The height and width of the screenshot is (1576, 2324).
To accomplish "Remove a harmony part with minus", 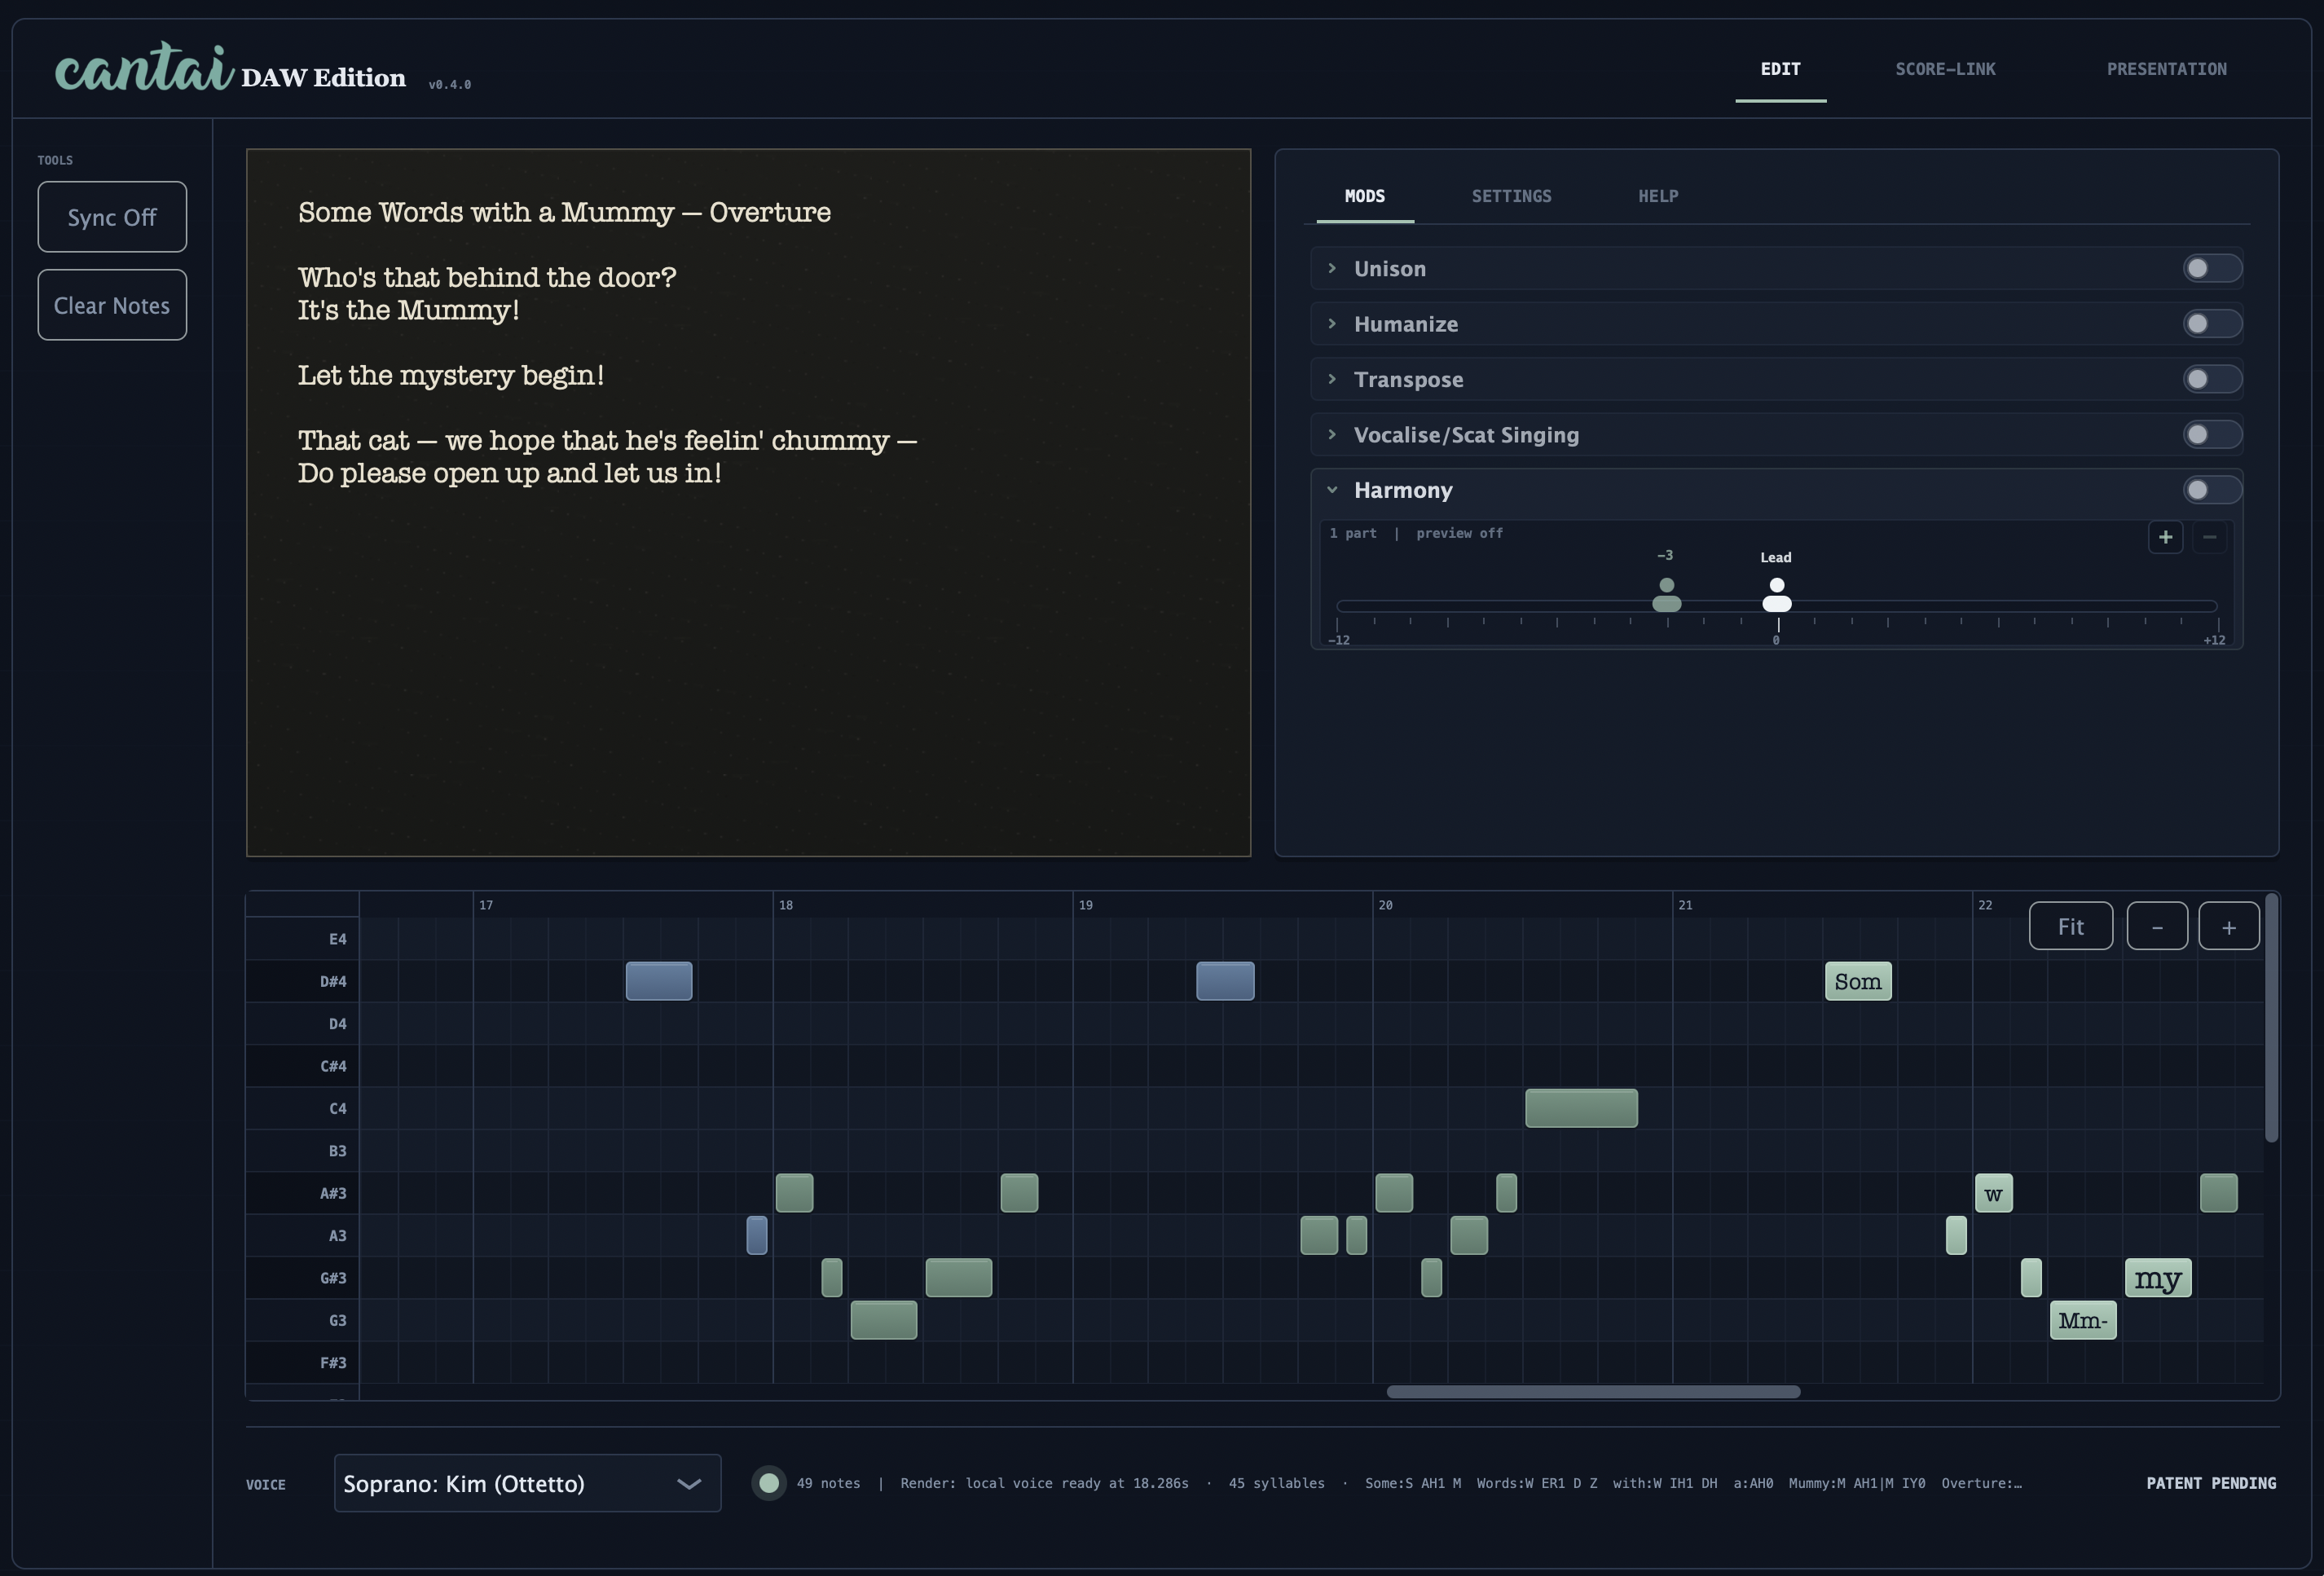I will [2210, 537].
